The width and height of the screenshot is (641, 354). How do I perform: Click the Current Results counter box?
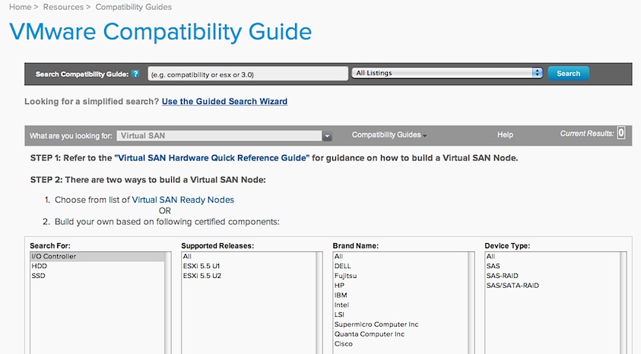point(620,134)
